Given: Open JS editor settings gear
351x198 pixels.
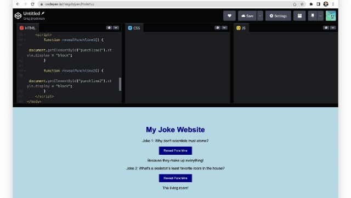Looking at the screenshot, I should (326, 28).
